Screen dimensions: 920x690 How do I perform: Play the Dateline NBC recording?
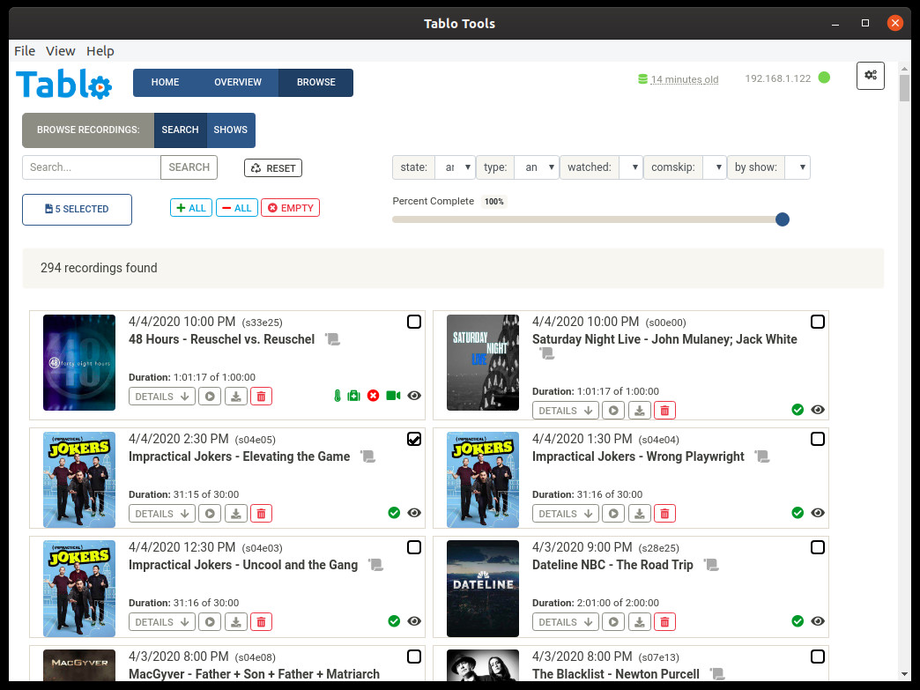click(x=613, y=622)
